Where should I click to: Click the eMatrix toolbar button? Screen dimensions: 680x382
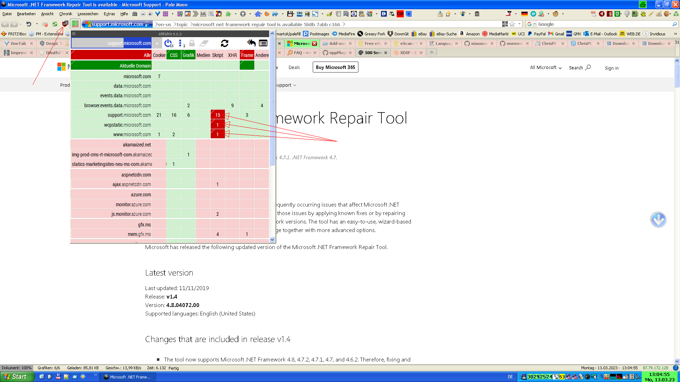75,24
